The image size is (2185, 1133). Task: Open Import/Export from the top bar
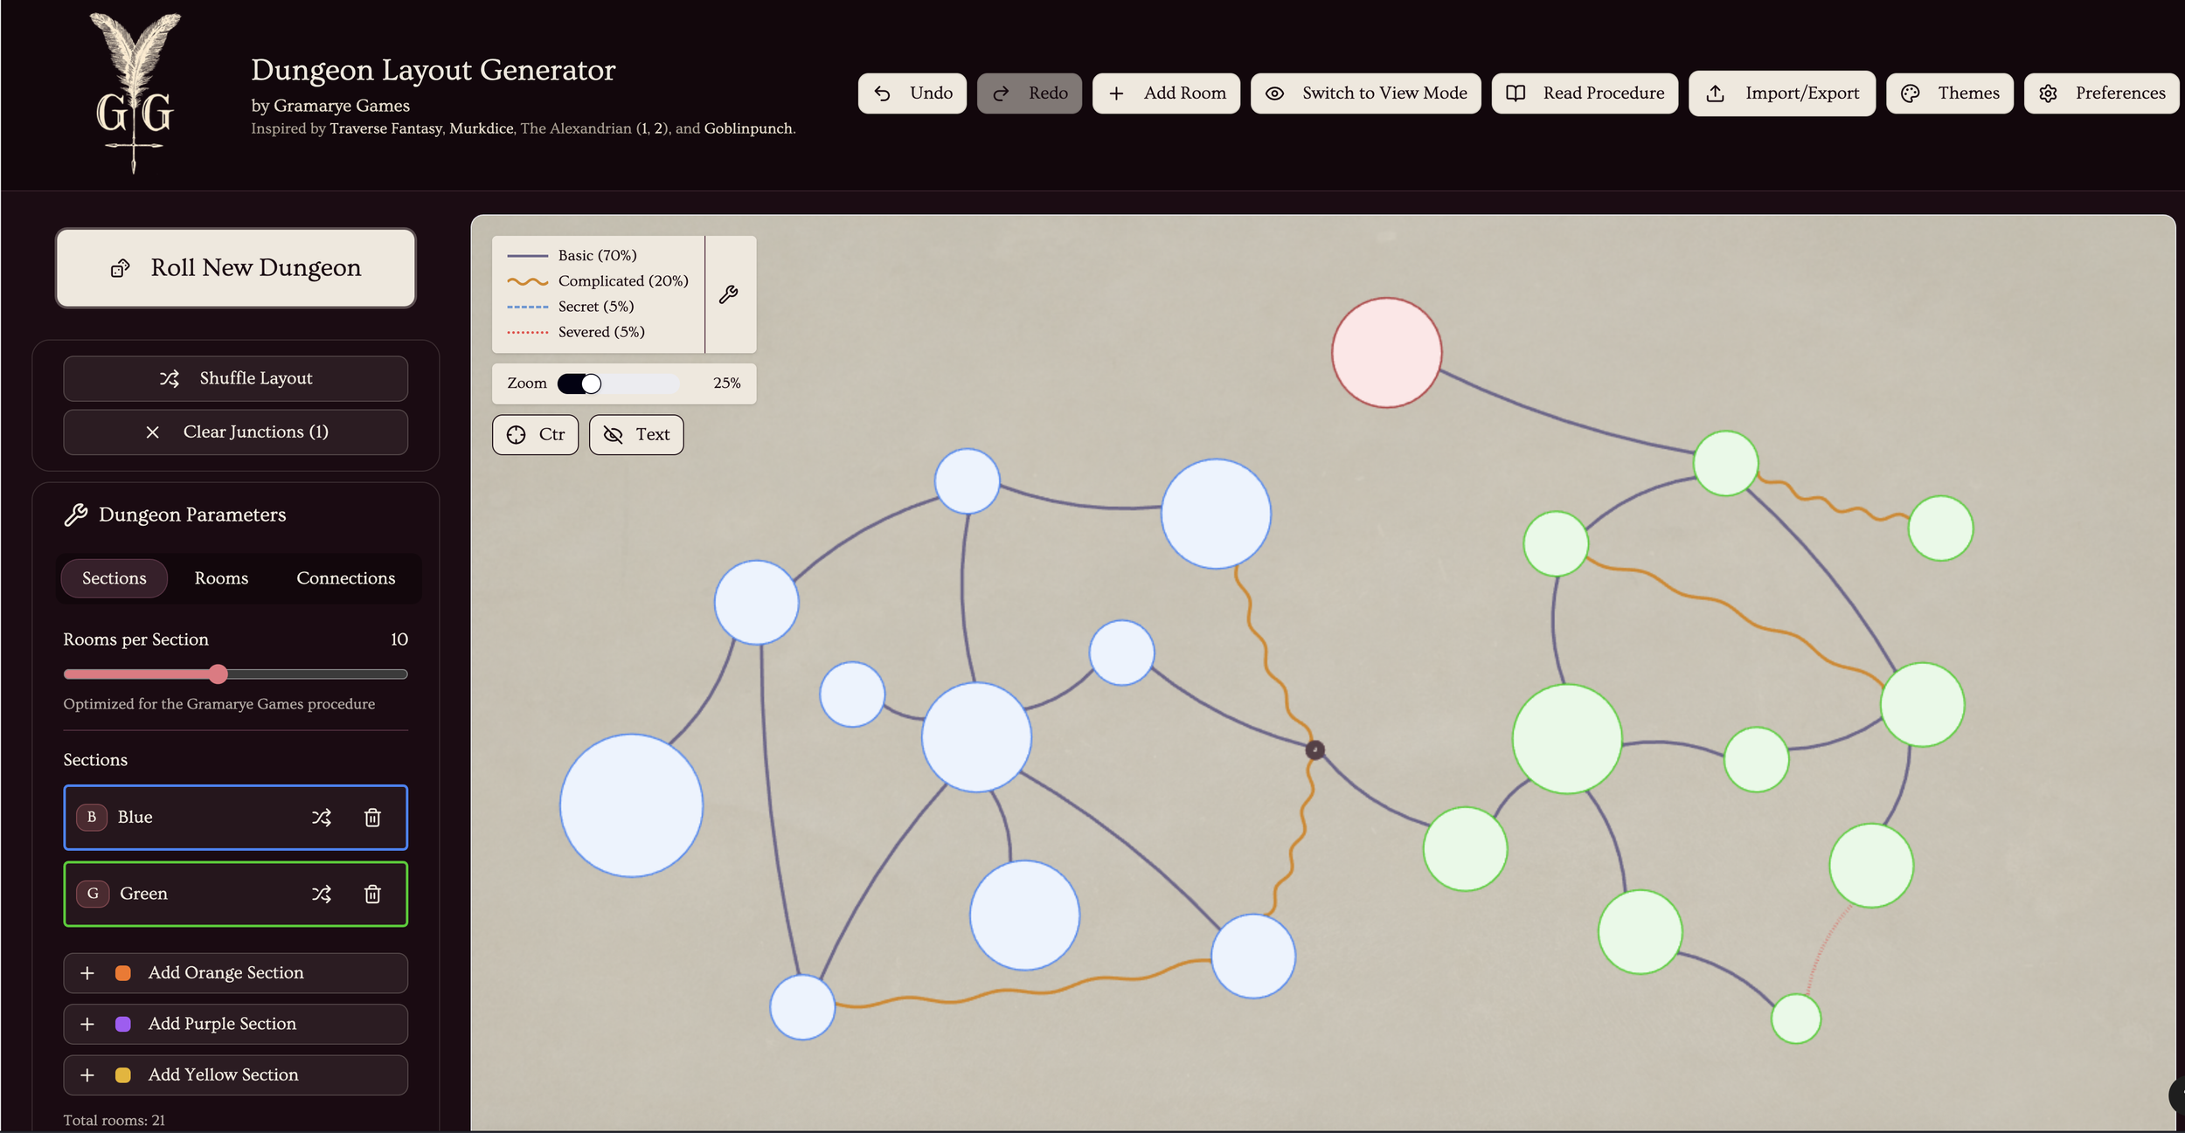pos(1783,93)
